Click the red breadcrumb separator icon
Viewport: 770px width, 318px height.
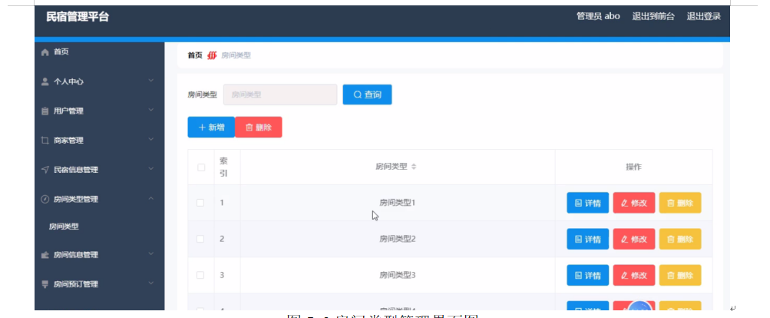click(212, 55)
